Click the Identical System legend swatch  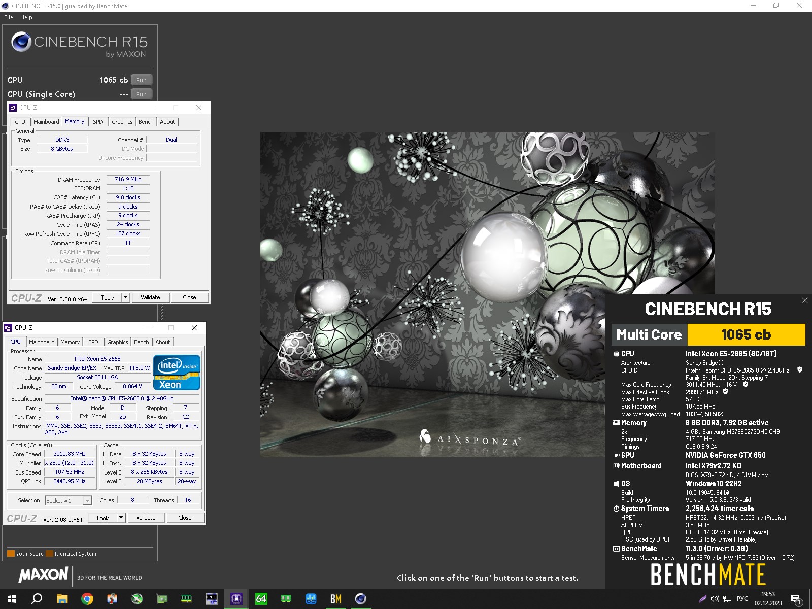click(x=49, y=554)
